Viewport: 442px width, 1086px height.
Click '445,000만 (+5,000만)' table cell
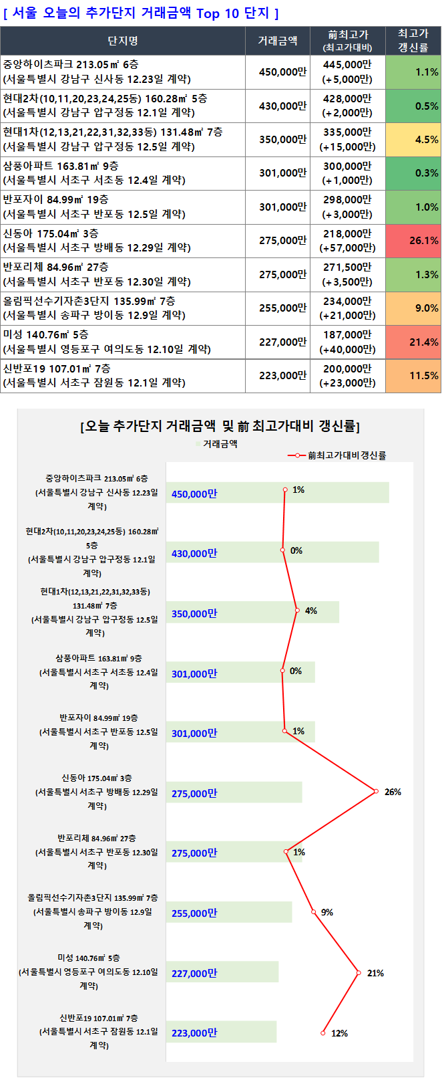(348, 72)
